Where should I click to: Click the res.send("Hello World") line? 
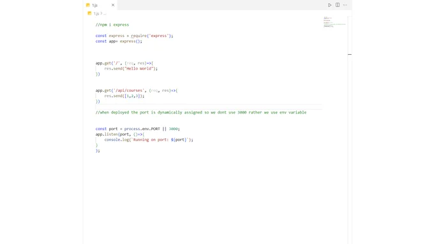tap(131, 69)
